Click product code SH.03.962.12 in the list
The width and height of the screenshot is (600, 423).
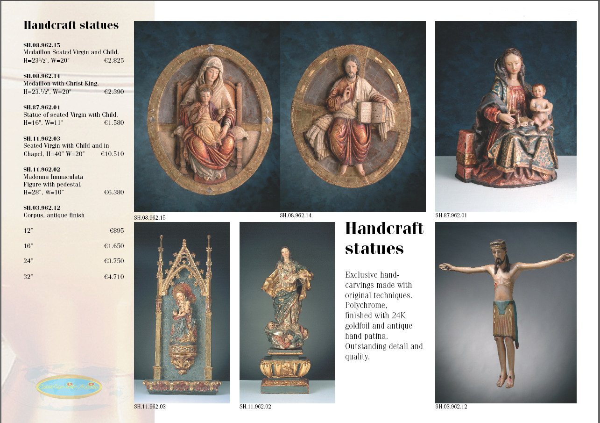click(42, 208)
